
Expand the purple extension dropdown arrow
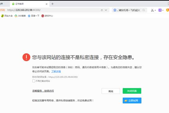pos(163,10)
